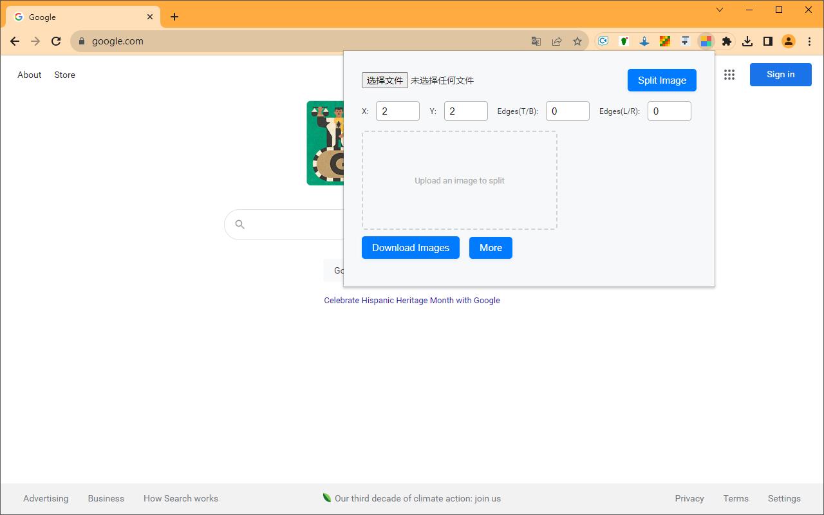Open the blue camera-bubble extension icon
Viewport: 824px width, 515px height.
point(603,41)
